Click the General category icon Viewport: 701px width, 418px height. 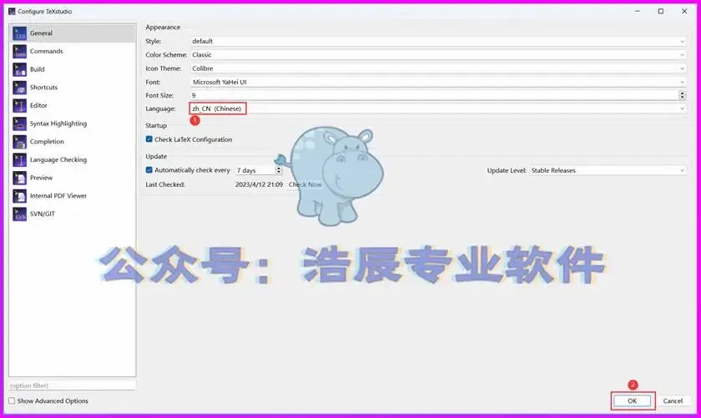[20, 33]
